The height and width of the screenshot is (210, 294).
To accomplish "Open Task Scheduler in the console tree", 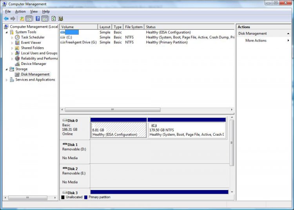I will point(33,37).
